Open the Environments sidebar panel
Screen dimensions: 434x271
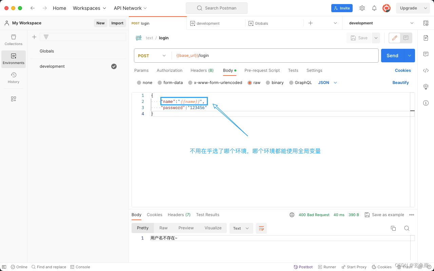click(14, 59)
